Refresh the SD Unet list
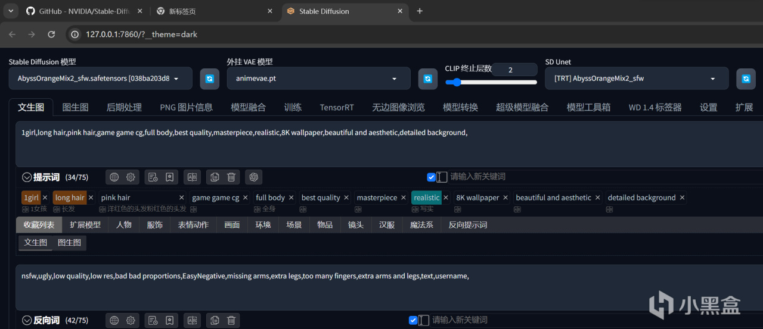The width and height of the screenshot is (763, 329). (x=746, y=79)
